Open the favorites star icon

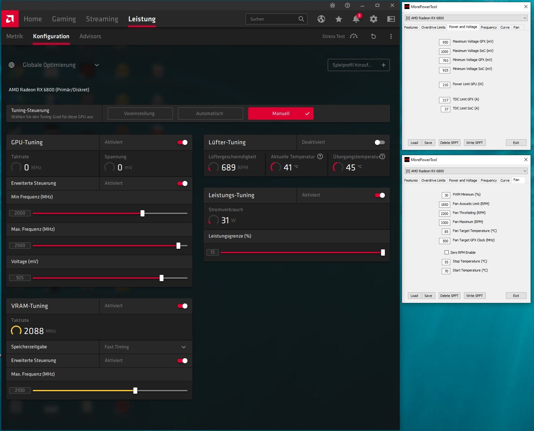pyautogui.click(x=339, y=19)
